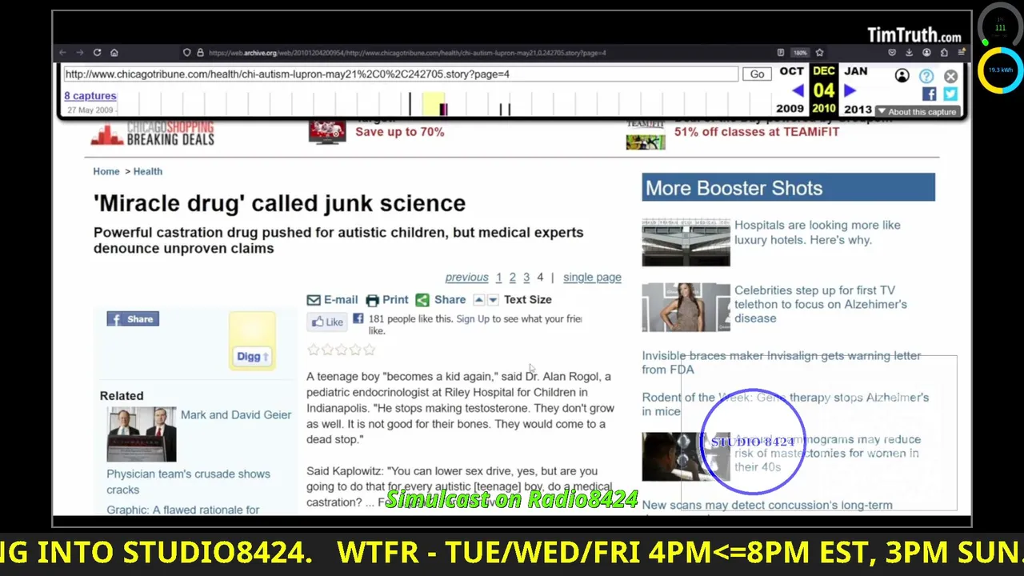Open hospitals luxury hotels thumbnail
The image size is (1024, 576).
[686, 242]
